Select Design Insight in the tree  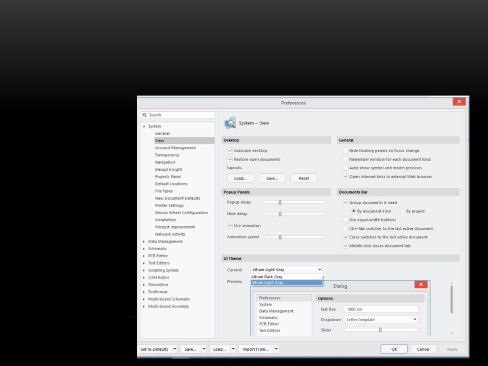168,169
